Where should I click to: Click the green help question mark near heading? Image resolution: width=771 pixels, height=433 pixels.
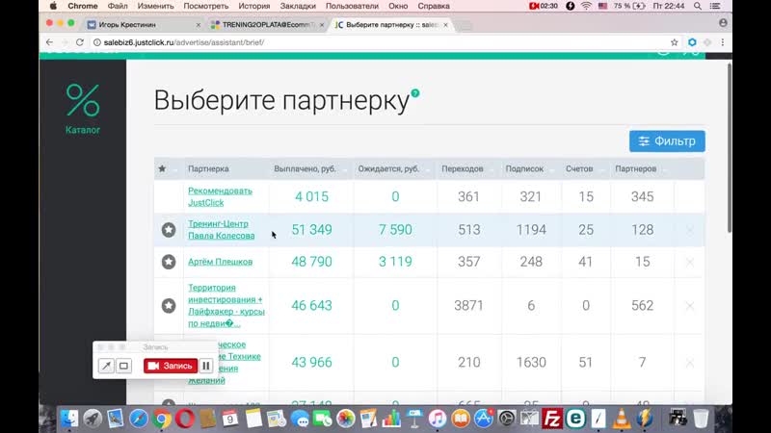415,92
